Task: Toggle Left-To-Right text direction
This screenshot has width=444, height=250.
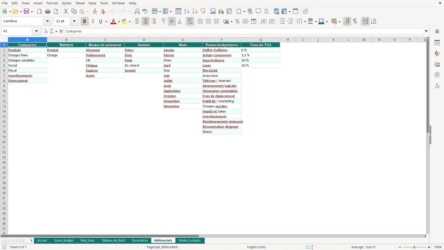Action: tap(347, 21)
